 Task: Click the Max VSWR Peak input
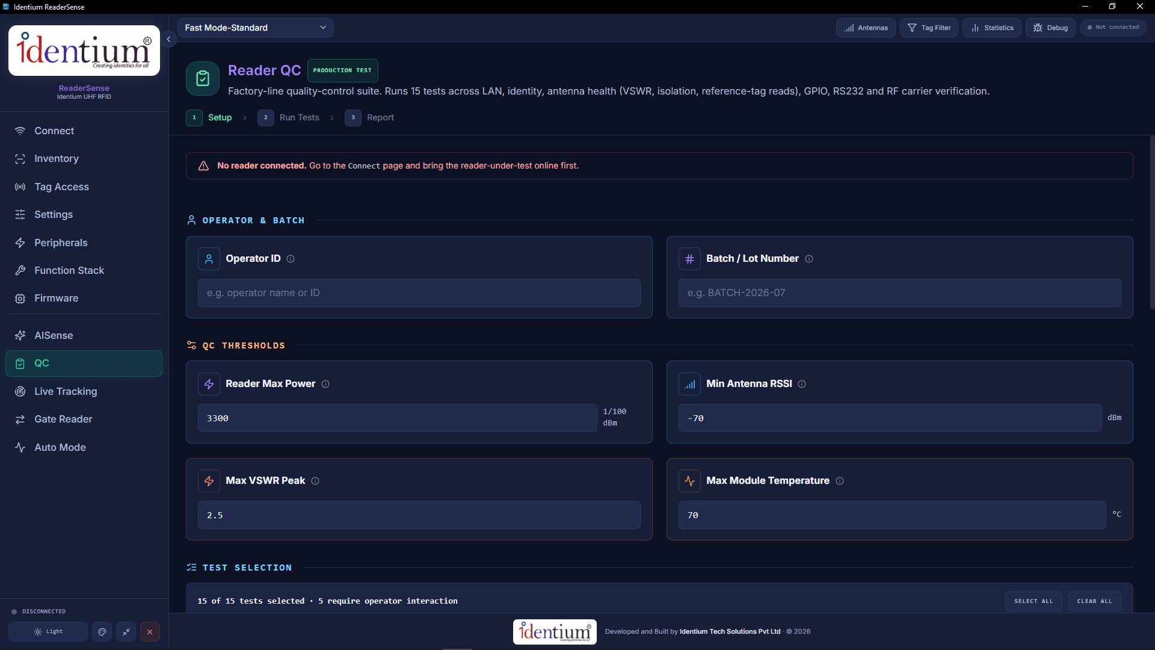tap(419, 515)
